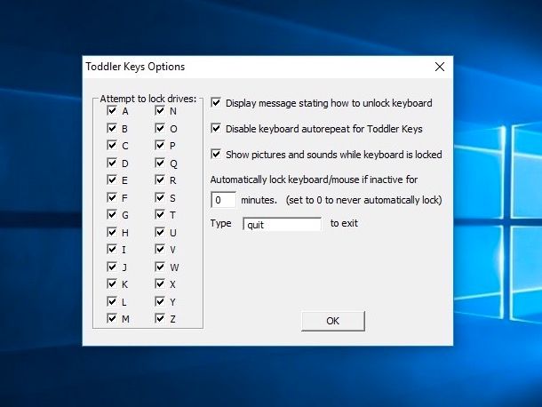Toggle drive H checkbox

point(112,232)
